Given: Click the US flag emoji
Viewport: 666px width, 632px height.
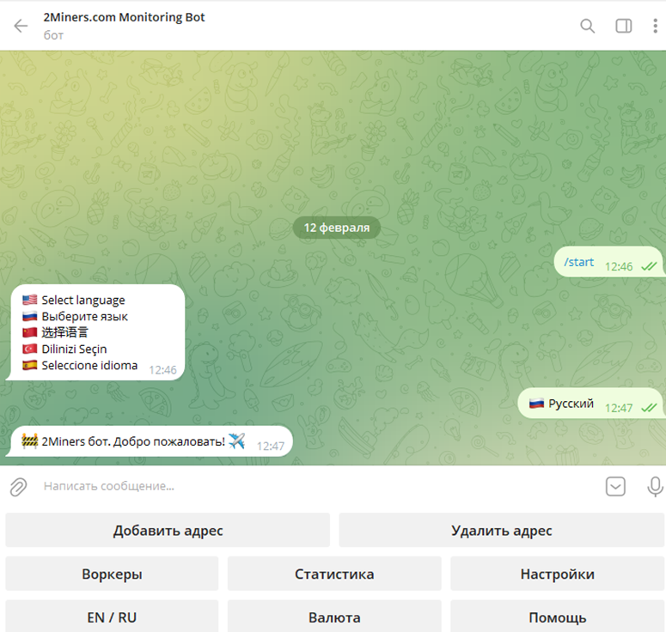Looking at the screenshot, I should [x=30, y=300].
